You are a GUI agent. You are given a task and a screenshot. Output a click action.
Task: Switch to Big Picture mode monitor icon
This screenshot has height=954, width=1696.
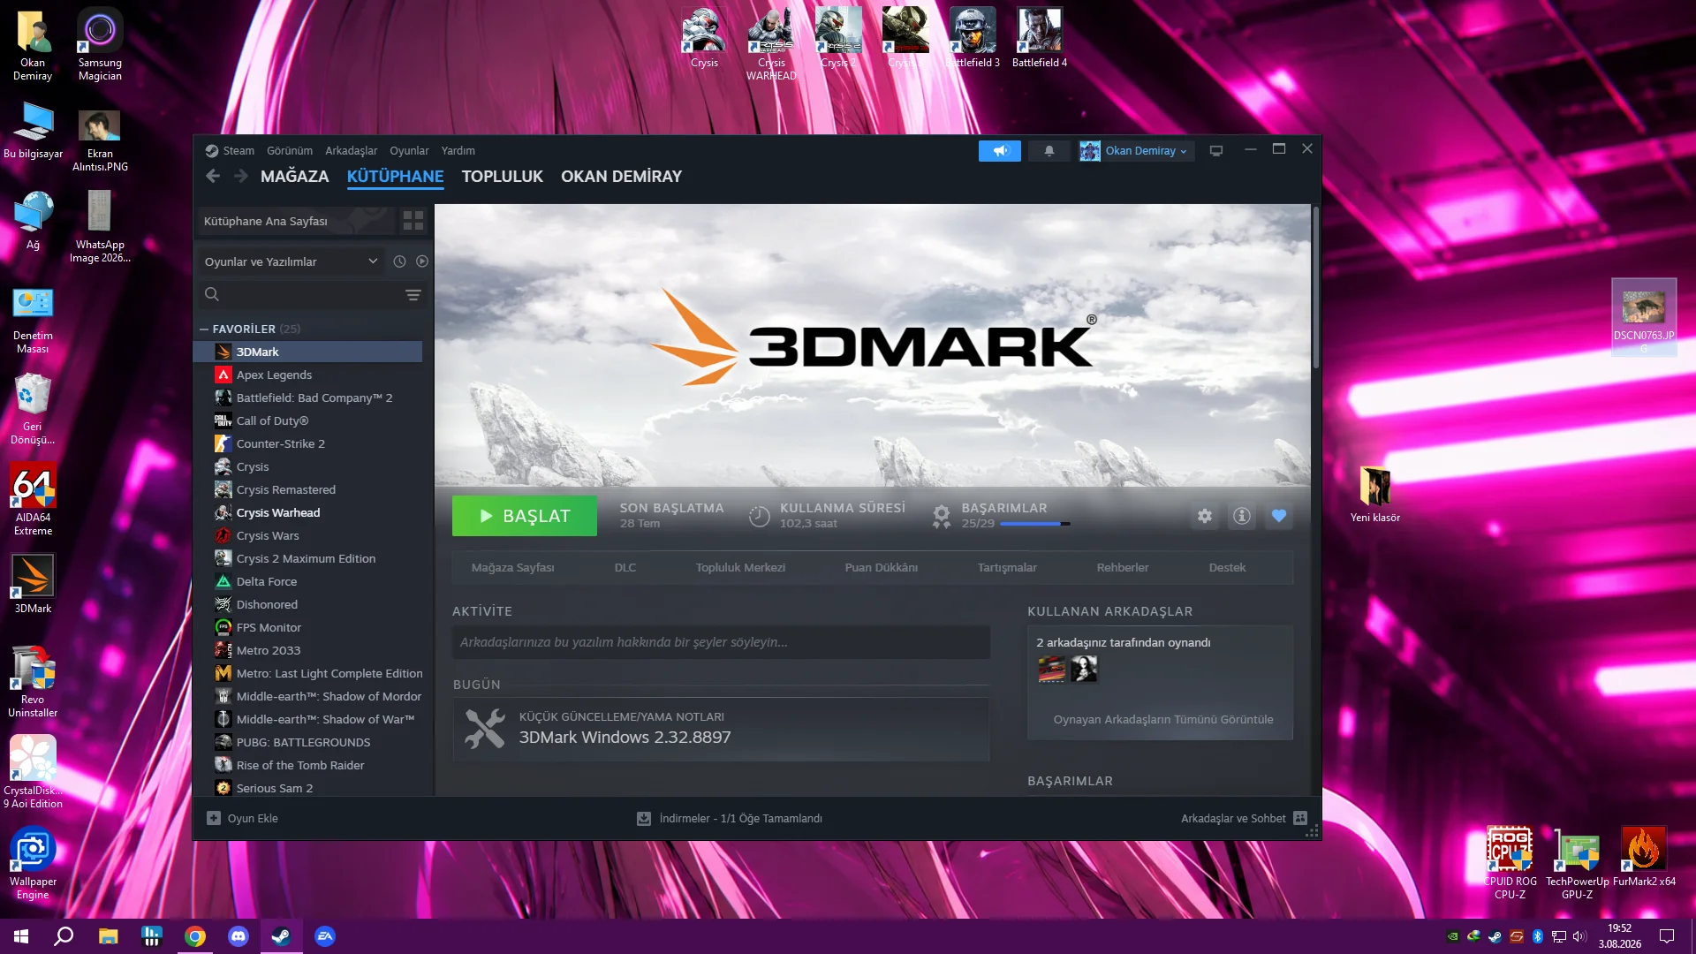1215,151
